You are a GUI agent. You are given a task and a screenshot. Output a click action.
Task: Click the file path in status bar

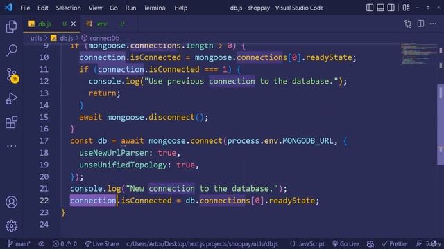pos(202,243)
